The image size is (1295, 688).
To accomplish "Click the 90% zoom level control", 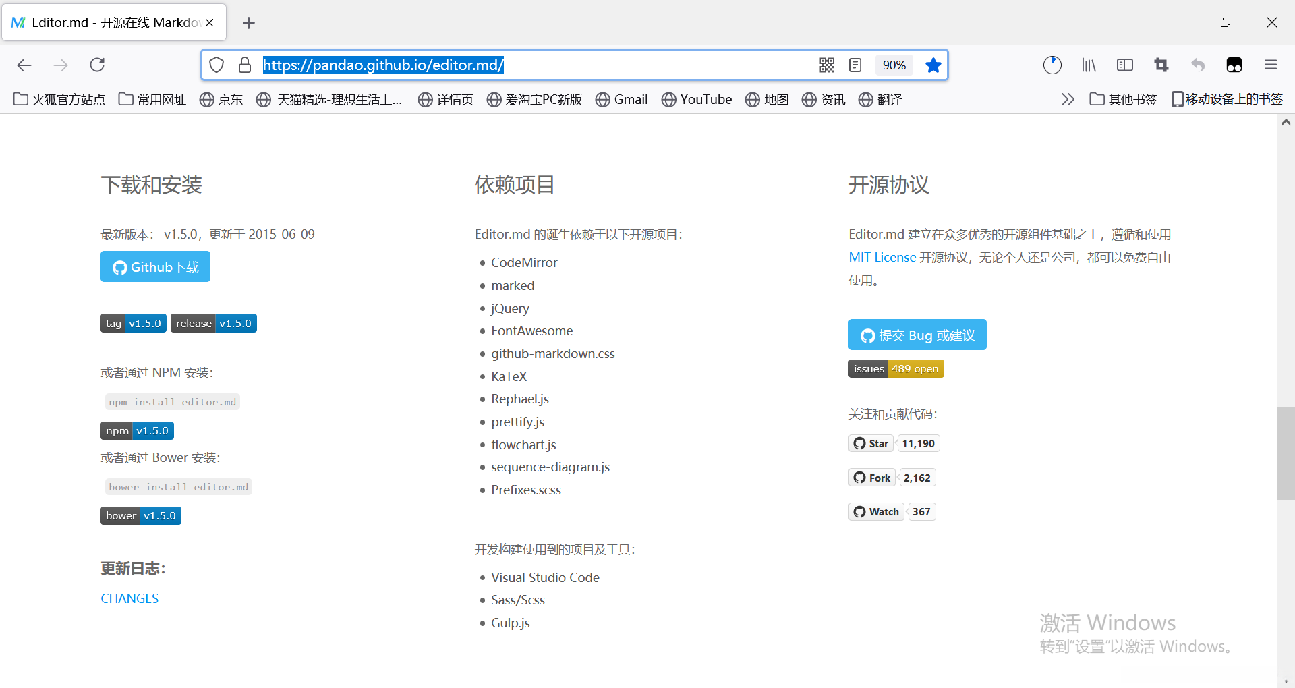I will click(894, 65).
